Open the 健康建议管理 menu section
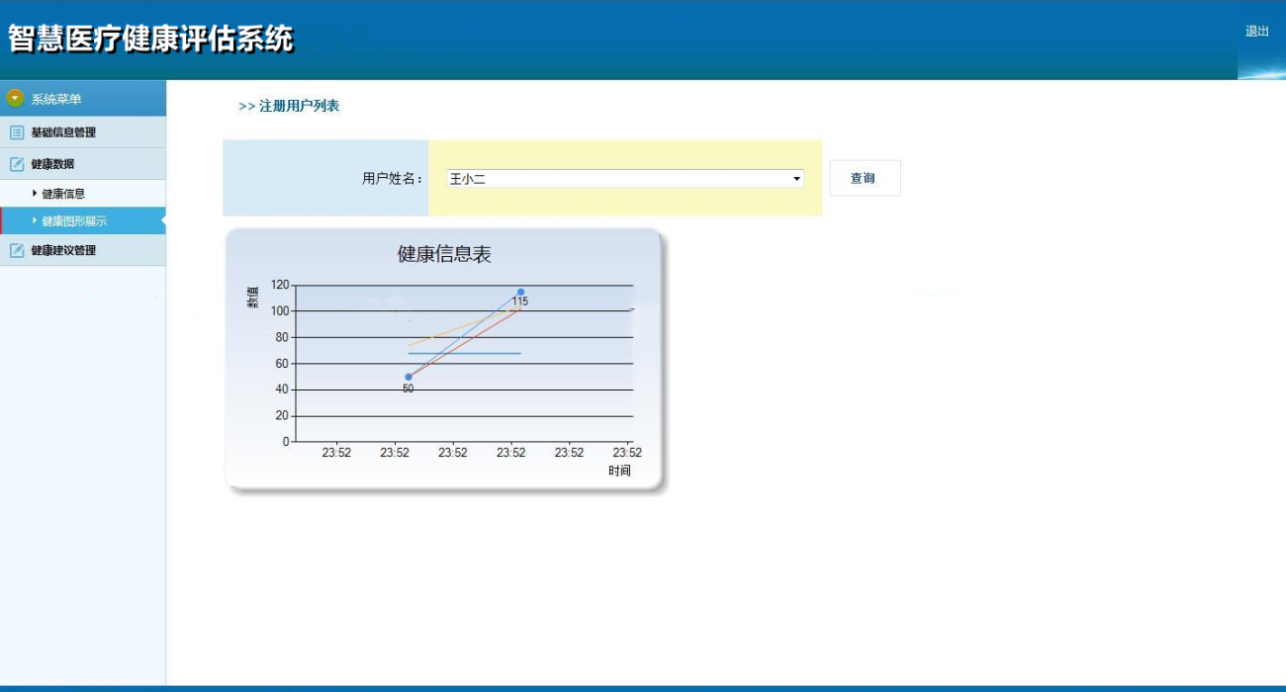Screen dimensions: 1286x692 tap(63, 250)
